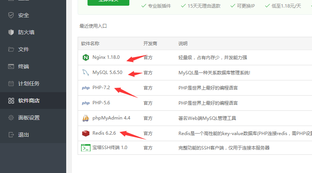Click the MySQL dolphin icon
Viewport: 312px width, 173px height.
[86, 72]
